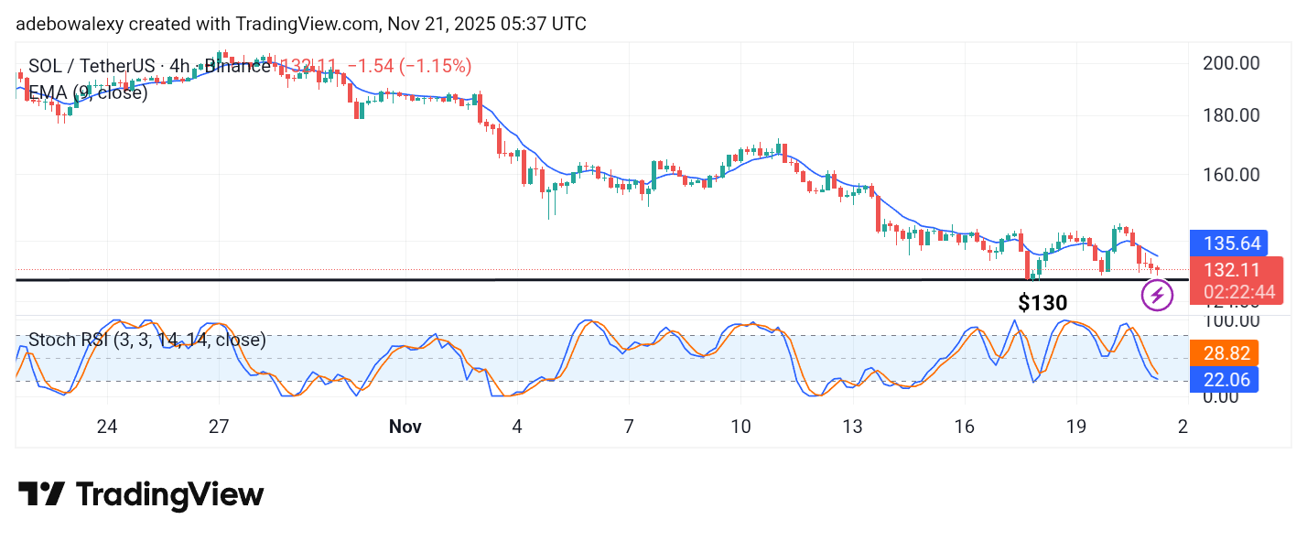Click the $130 support level annotation
The image size is (1307, 541).
(x=1042, y=303)
